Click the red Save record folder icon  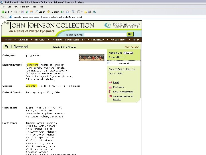110,96
